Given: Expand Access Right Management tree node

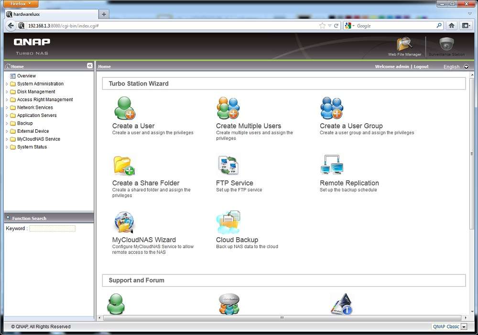Looking at the screenshot, I should point(7,100).
